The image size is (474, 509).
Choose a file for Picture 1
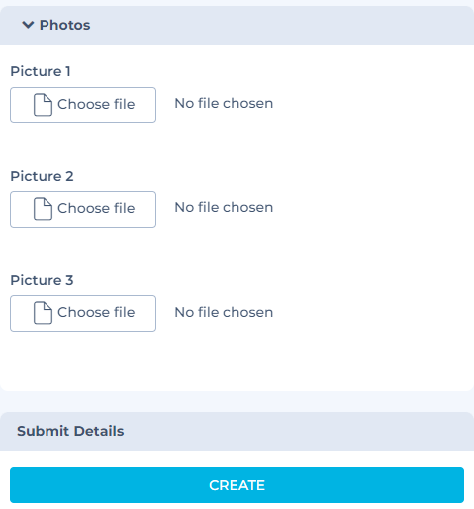pos(83,105)
